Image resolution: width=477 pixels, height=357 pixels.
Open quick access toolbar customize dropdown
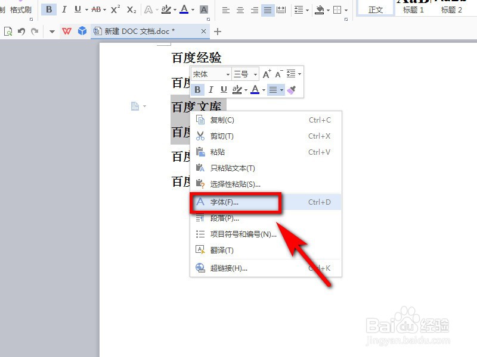coord(52,32)
